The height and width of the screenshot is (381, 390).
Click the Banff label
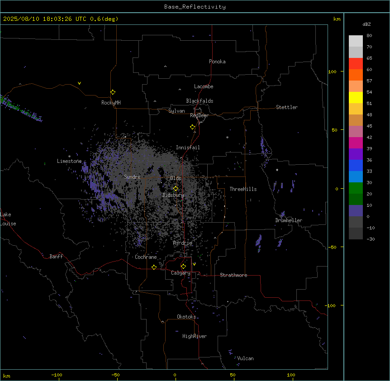[56, 257]
